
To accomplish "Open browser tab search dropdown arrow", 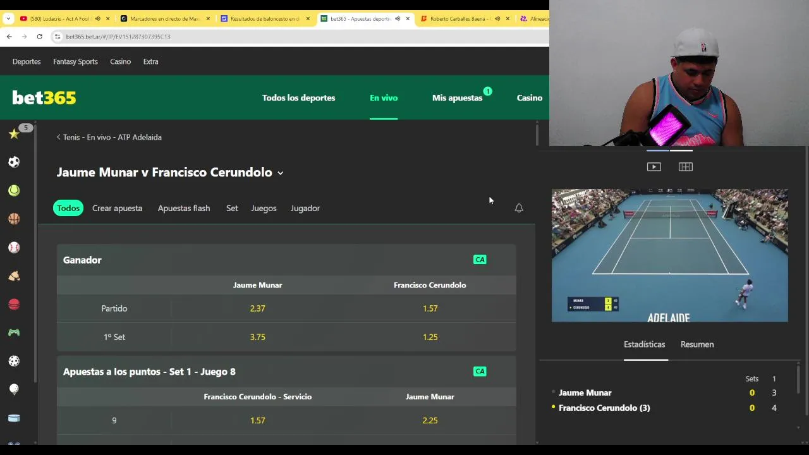I will click(x=8, y=19).
